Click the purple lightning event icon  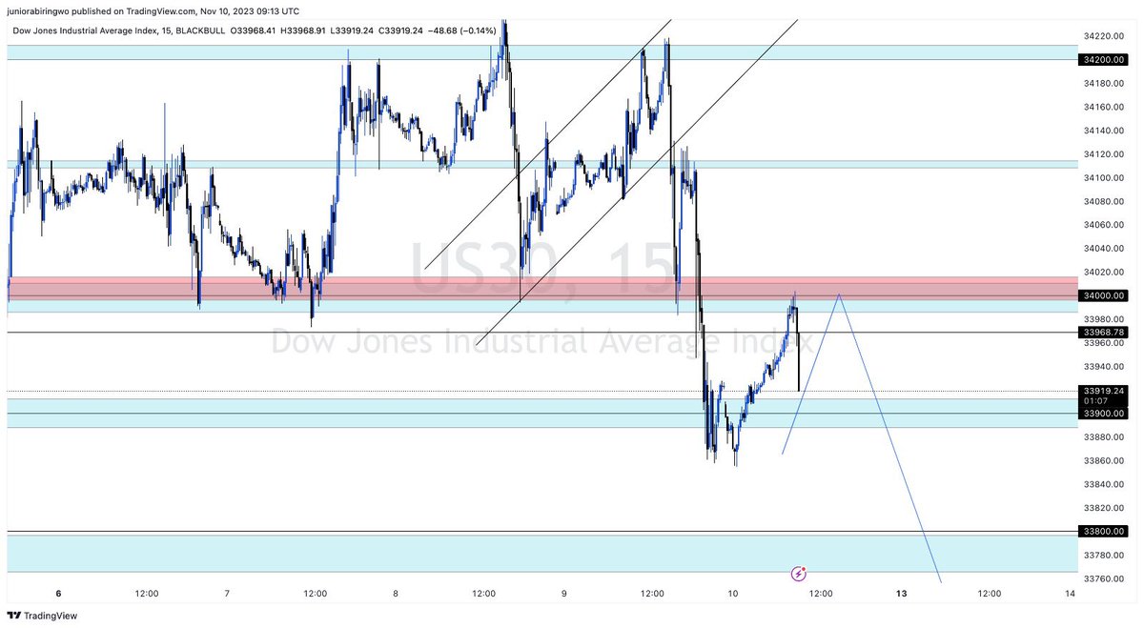[x=800, y=574]
